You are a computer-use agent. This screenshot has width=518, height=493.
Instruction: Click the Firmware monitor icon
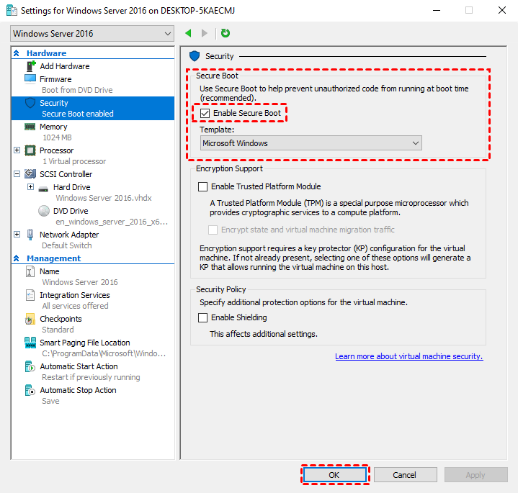[30, 79]
